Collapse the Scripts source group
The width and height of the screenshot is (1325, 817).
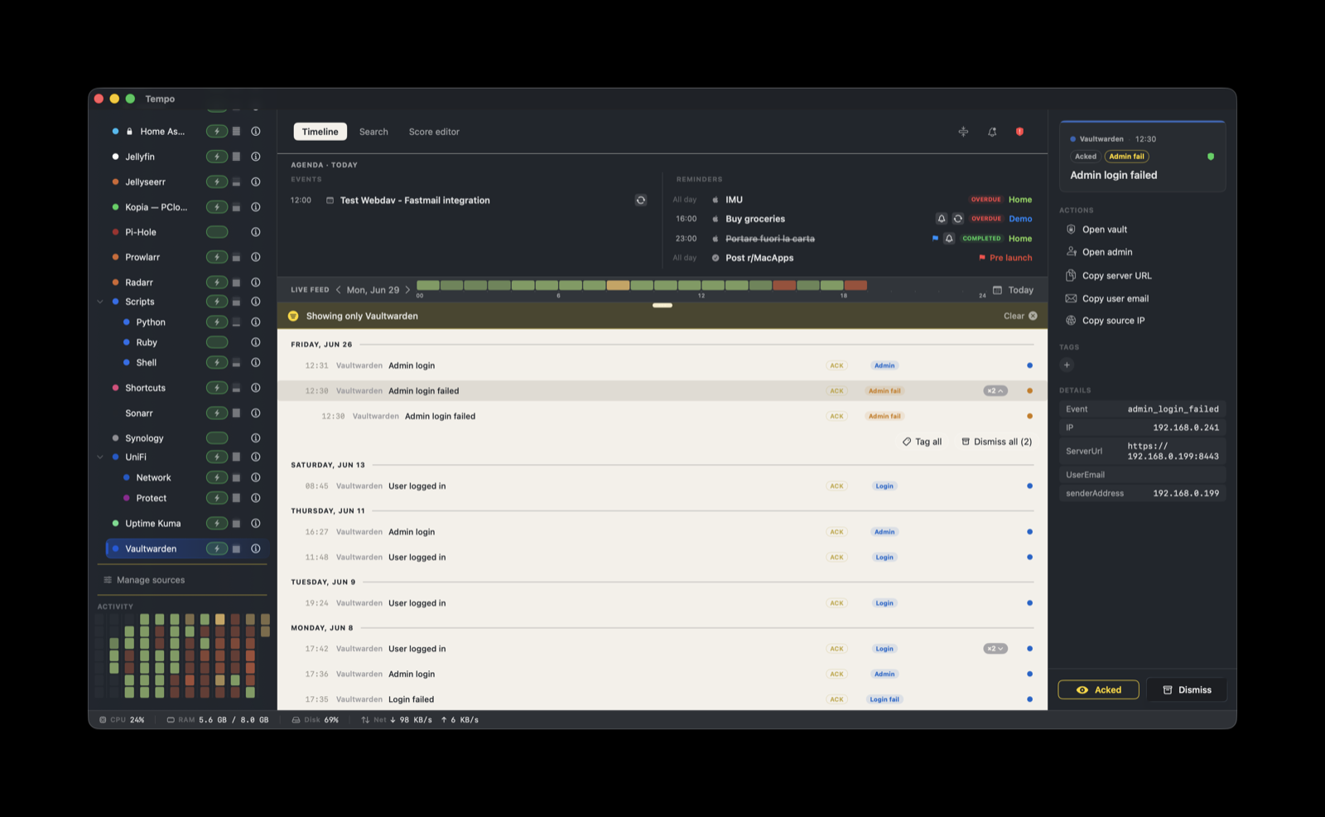pyautogui.click(x=100, y=302)
